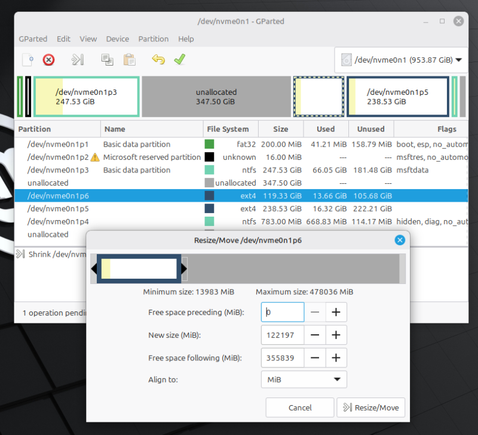Increase Free space preceding value
Image resolution: width=478 pixels, height=435 pixels.
tap(336, 312)
